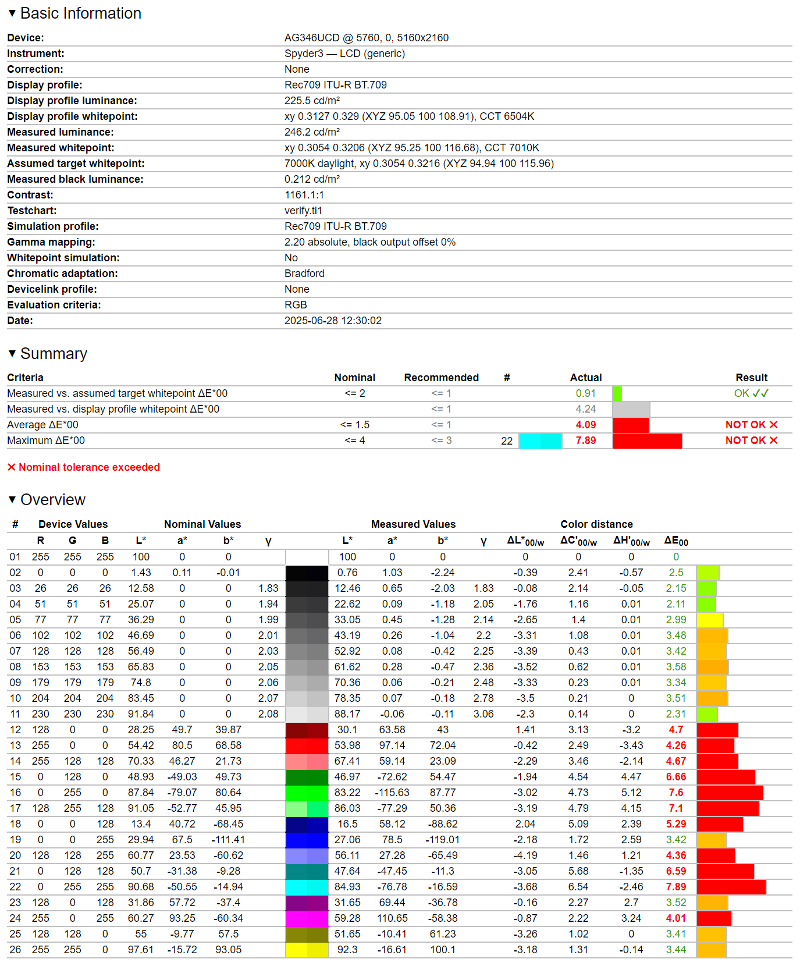Click the green OK checkmarks in Summary
This screenshot has height=966, width=800.
click(x=760, y=393)
